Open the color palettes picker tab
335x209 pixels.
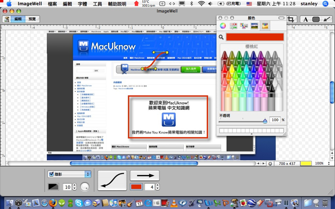(244, 26)
